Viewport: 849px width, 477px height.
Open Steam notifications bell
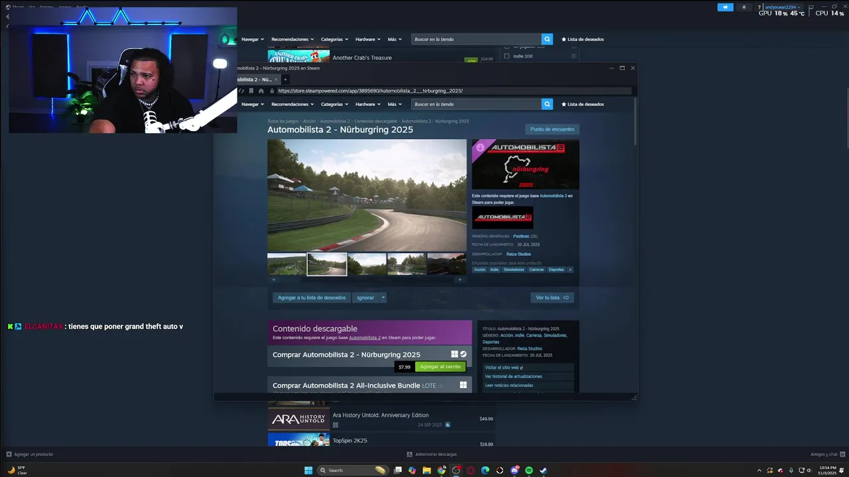tap(744, 7)
